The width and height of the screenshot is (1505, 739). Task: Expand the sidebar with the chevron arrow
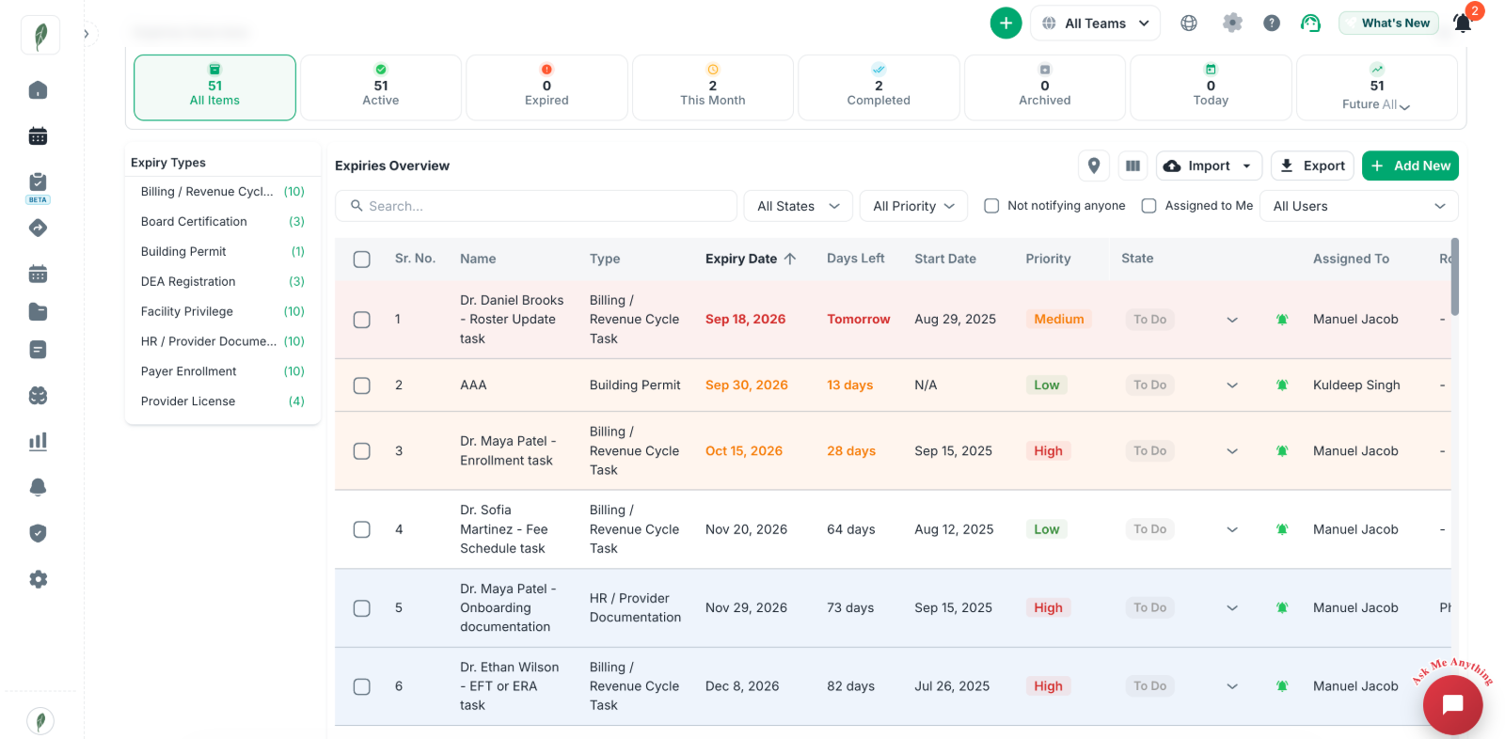tap(86, 34)
